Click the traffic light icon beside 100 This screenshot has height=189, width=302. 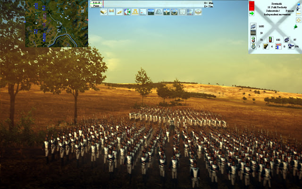(270, 40)
